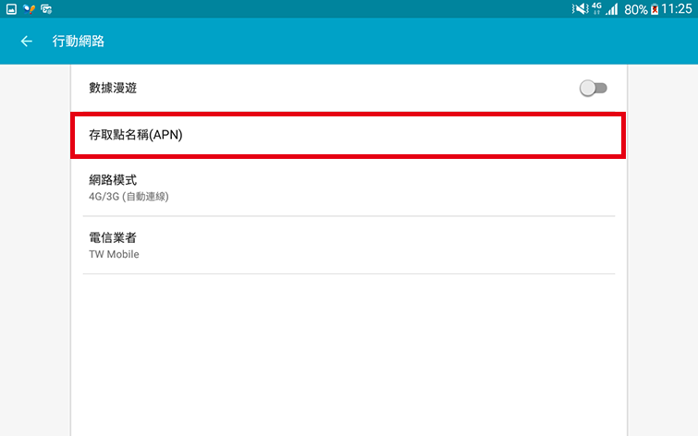Tap the screen capture notification icon
Image resolution: width=698 pixels, height=436 pixels.
(46, 9)
